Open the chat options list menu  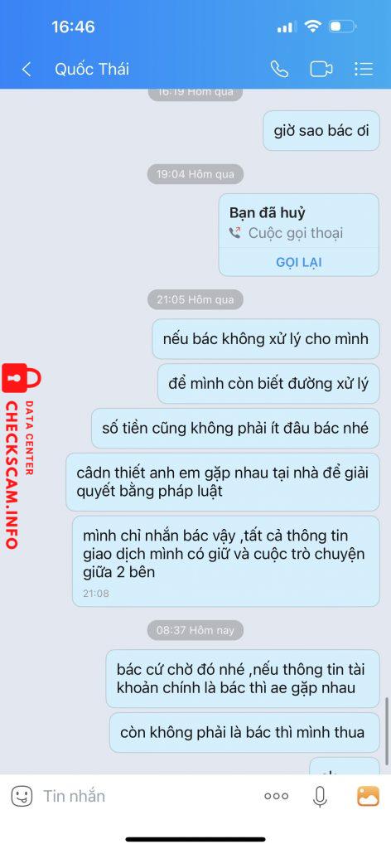[x=364, y=69]
